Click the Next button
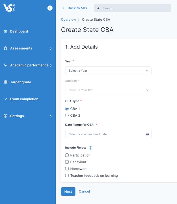Image resolution: width=177 pixels, height=204 pixels. tap(68, 192)
